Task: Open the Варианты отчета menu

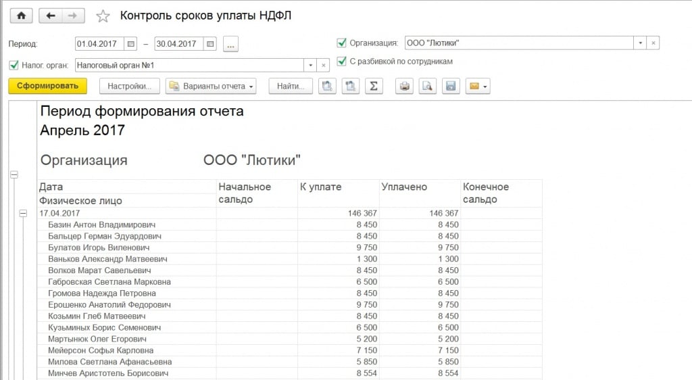Action: [212, 86]
